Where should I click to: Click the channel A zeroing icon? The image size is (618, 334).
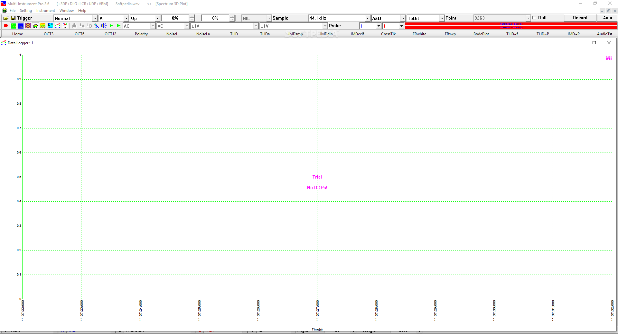(82, 26)
